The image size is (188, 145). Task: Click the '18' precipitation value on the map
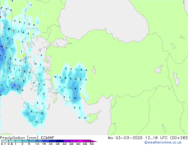tap(1, 46)
